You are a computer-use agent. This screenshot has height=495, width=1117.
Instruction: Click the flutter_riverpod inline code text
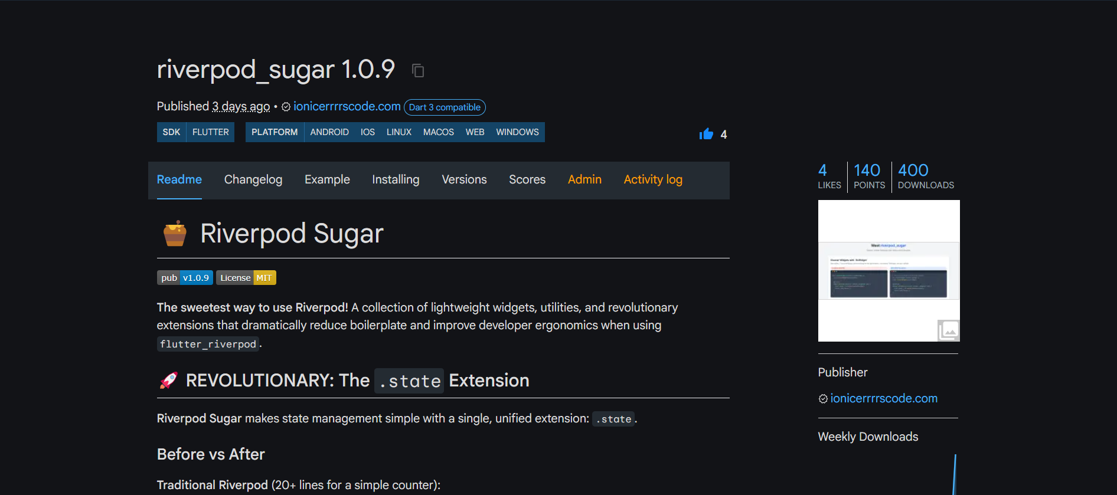pyautogui.click(x=208, y=344)
